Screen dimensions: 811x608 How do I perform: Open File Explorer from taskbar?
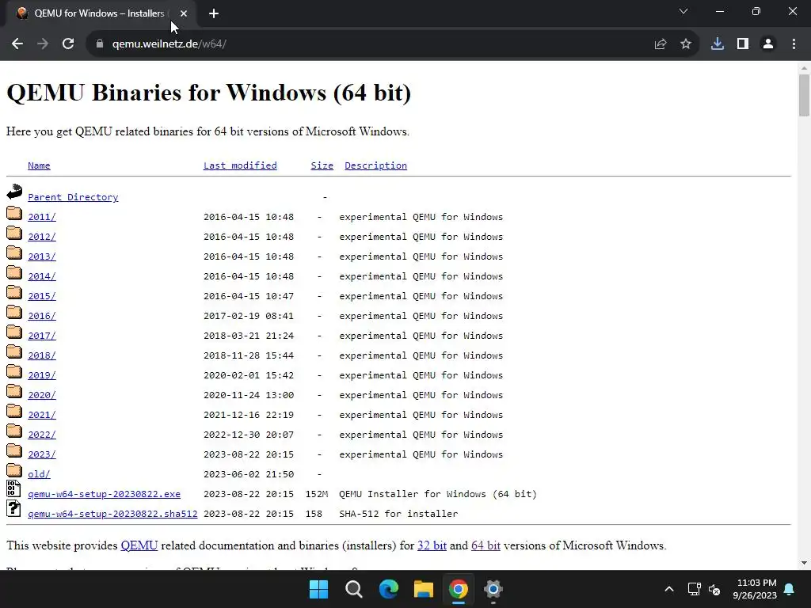424,589
